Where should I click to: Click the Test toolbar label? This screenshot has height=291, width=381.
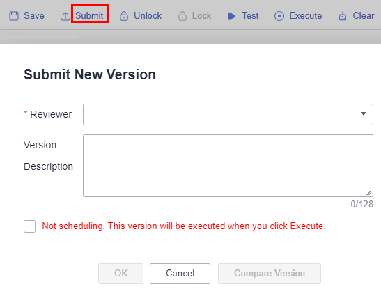click(x=250, y=16)
